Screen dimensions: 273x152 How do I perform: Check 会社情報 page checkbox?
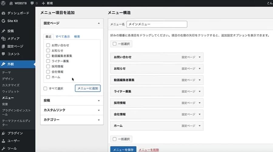point(48,72)
